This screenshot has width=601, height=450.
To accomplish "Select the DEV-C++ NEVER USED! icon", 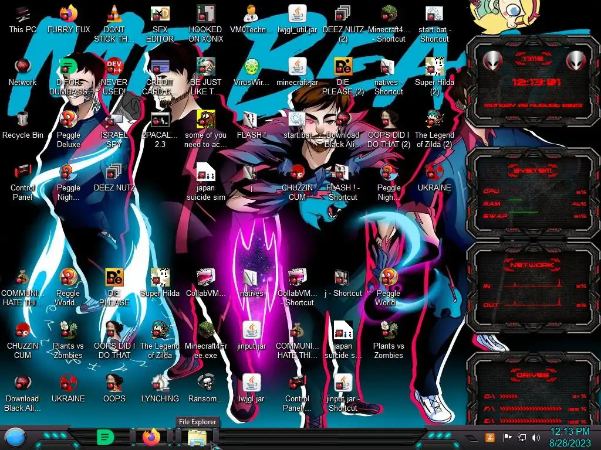I will (x=114, y=77).
